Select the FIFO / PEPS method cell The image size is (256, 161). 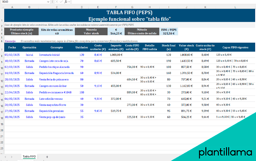[x=169, y=30]
